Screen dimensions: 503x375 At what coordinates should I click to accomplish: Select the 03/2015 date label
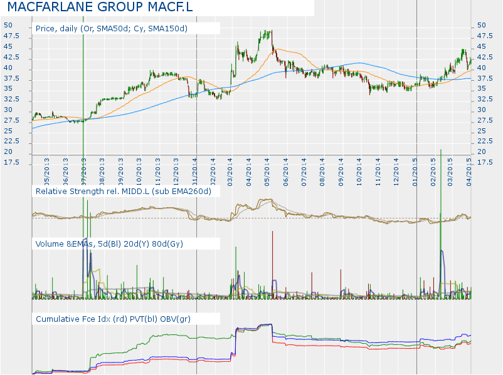(x=450, y=172)
